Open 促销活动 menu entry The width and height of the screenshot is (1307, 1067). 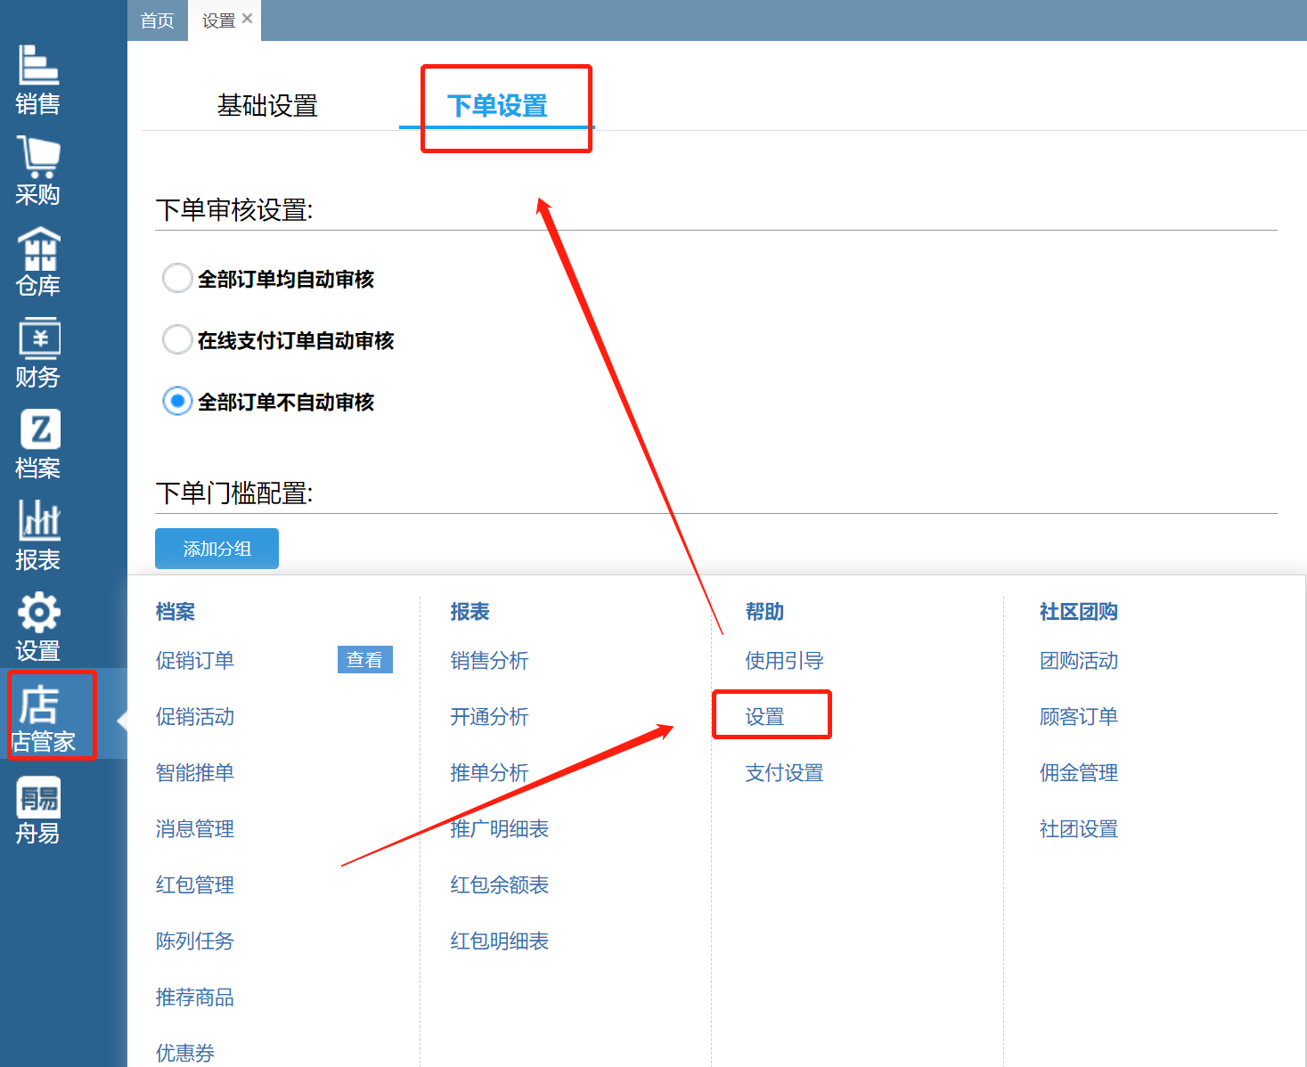[195, 717]
